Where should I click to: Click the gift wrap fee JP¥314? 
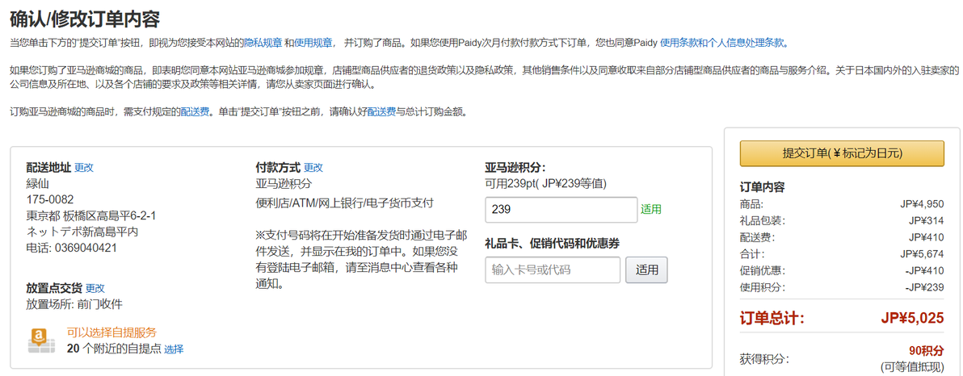926,221
